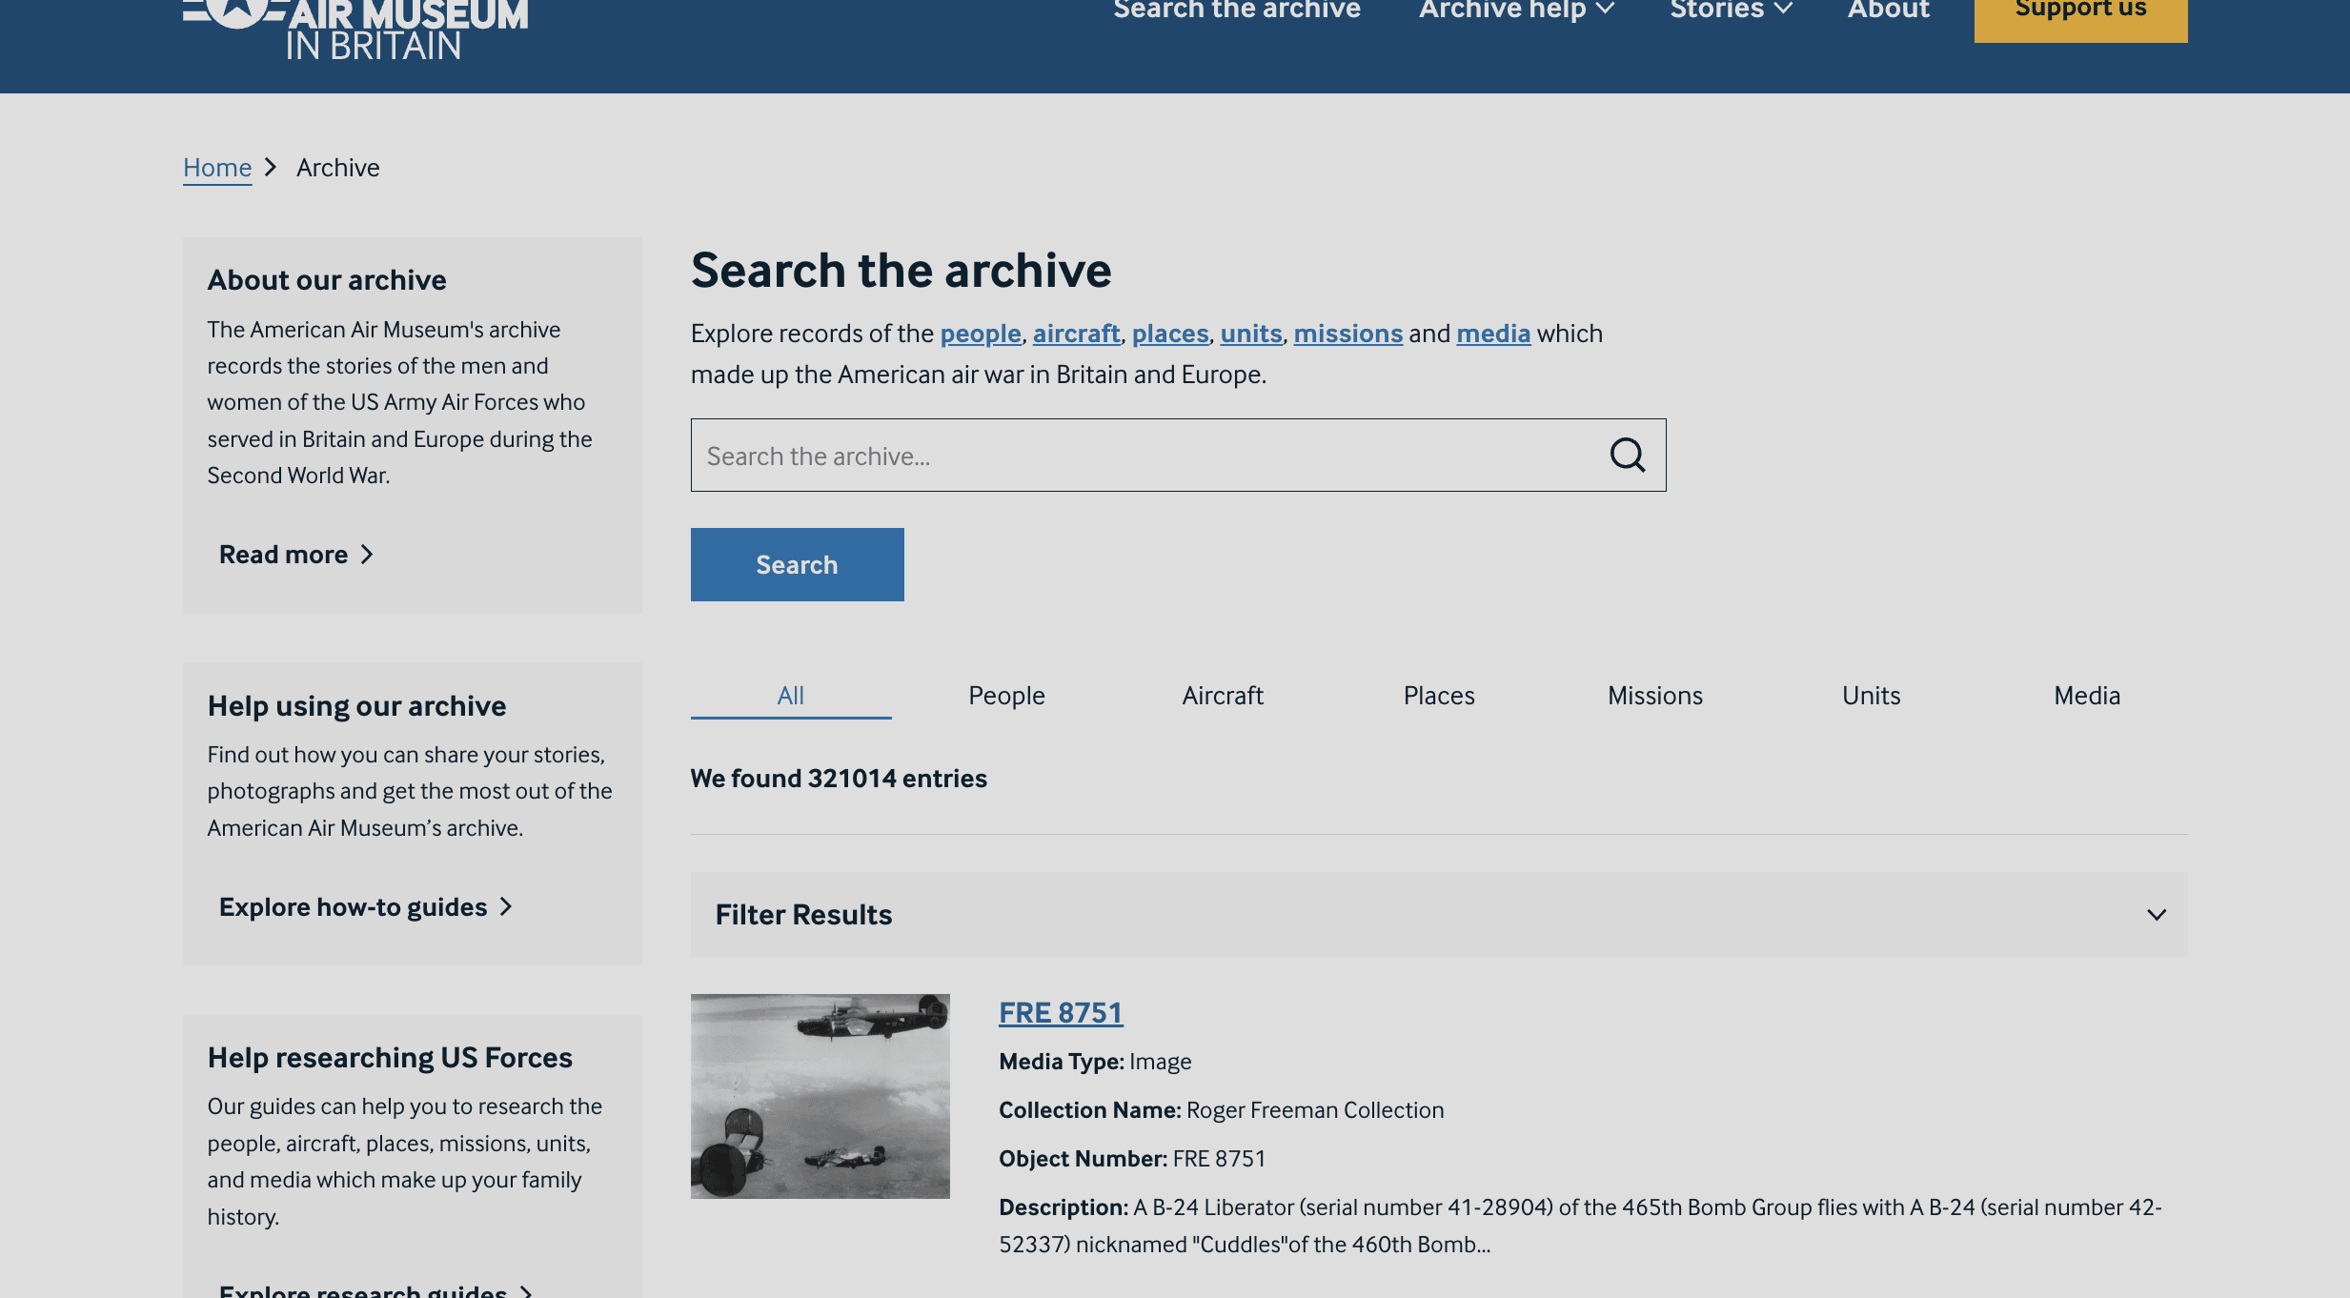Click the breadcrumb arrow after Home
Screen dimensions: 2350x1298
click(x=271, y=168)
